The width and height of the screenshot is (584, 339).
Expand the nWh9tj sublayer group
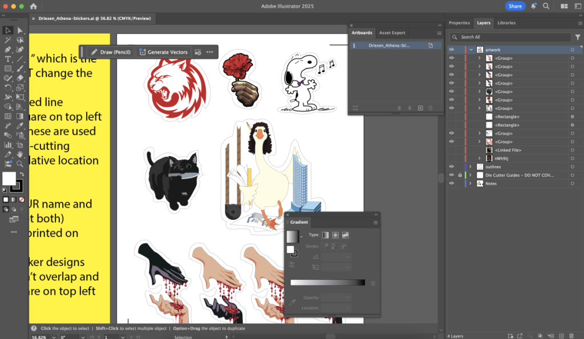[x=479, y=158]
